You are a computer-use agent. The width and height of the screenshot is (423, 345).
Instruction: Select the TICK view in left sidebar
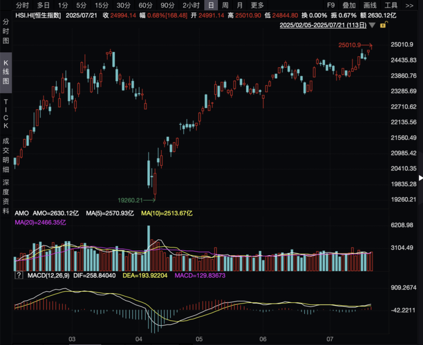click(6, 114)
